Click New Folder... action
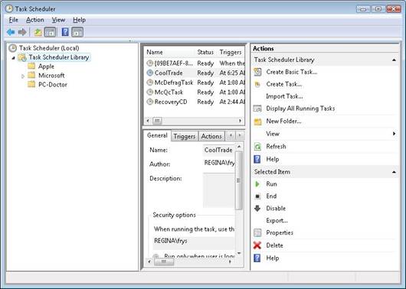This screenshot has height=289, width=406. (283, 122)
